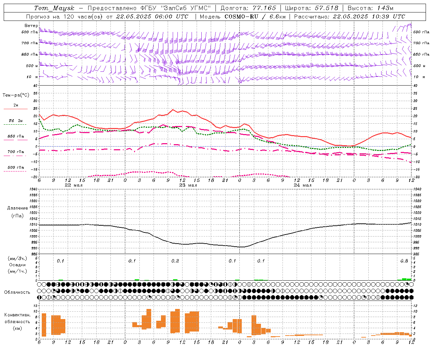The width and height of the screenshot is (431, 345).
Task: Click the 985 value on left pressure axis
Action: (34, 254)
